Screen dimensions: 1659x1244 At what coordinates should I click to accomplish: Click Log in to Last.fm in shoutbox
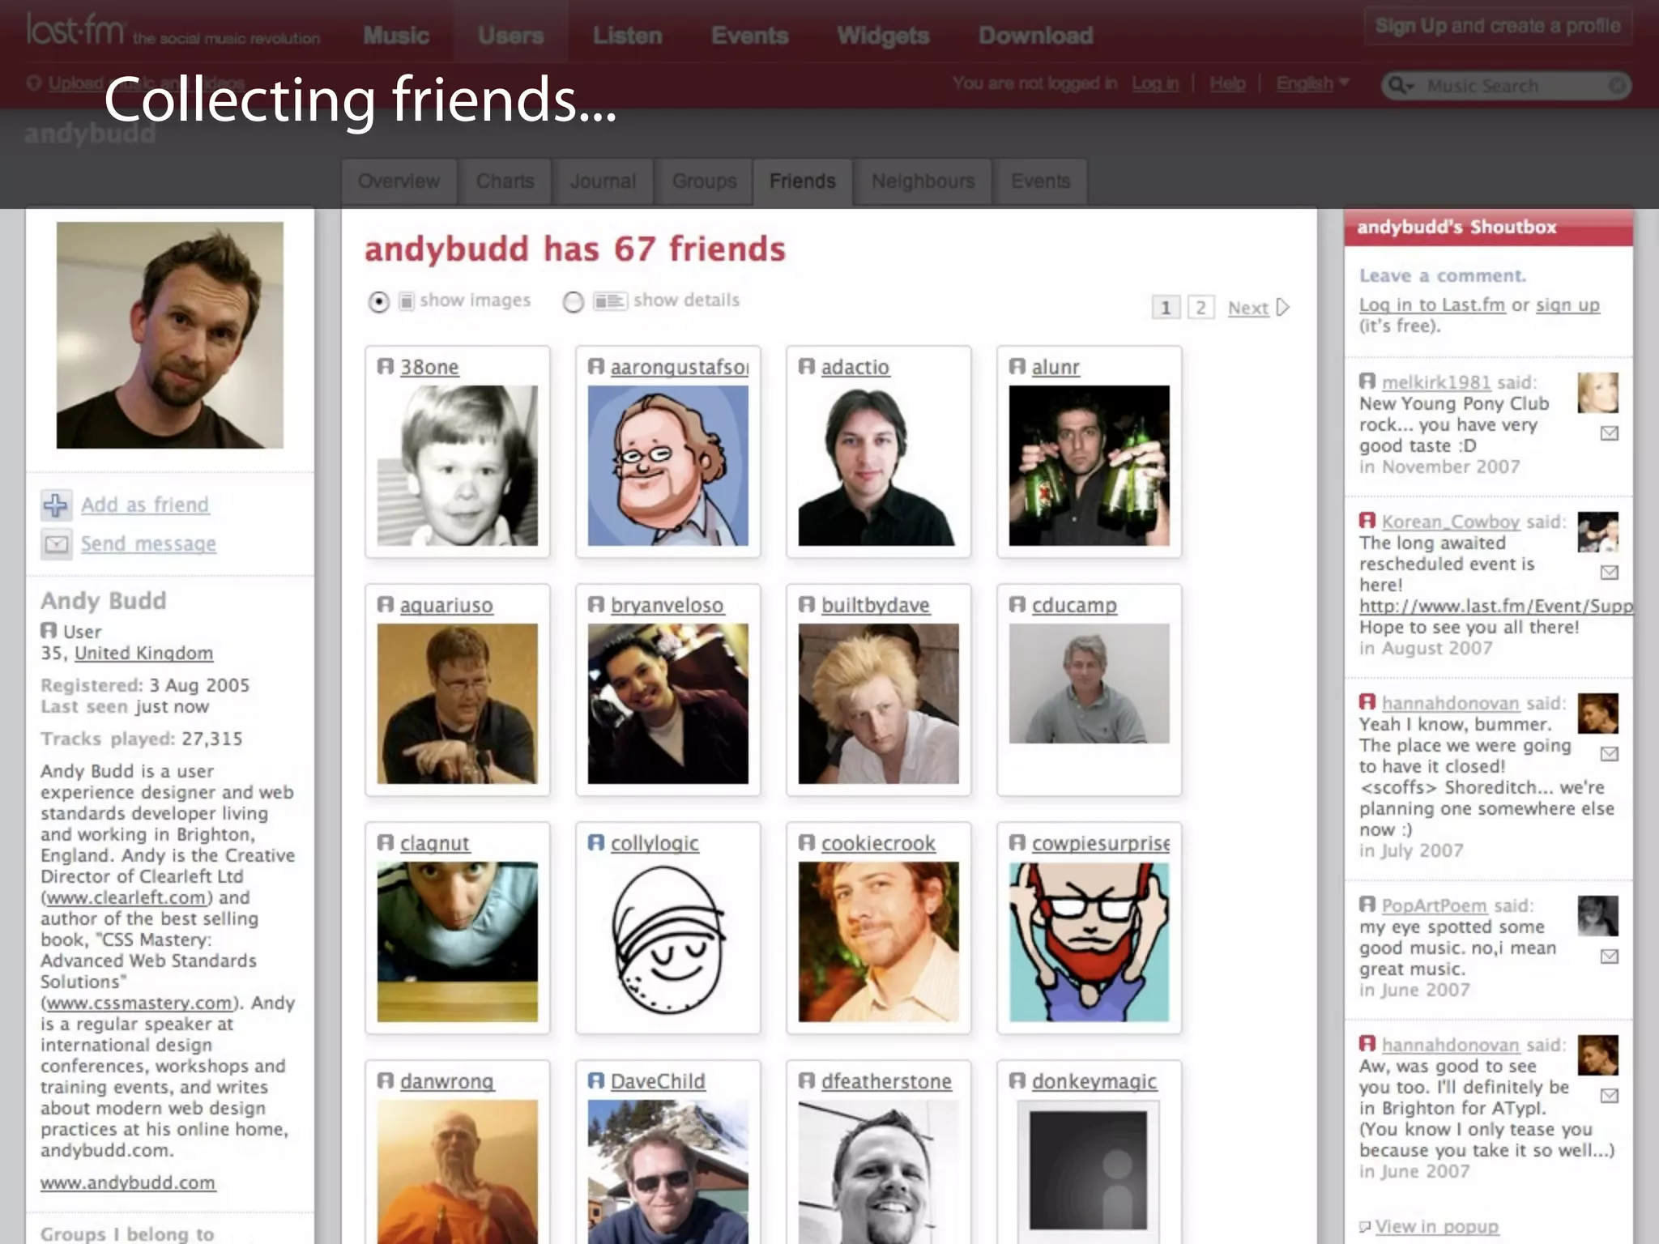pos(1432,305)
